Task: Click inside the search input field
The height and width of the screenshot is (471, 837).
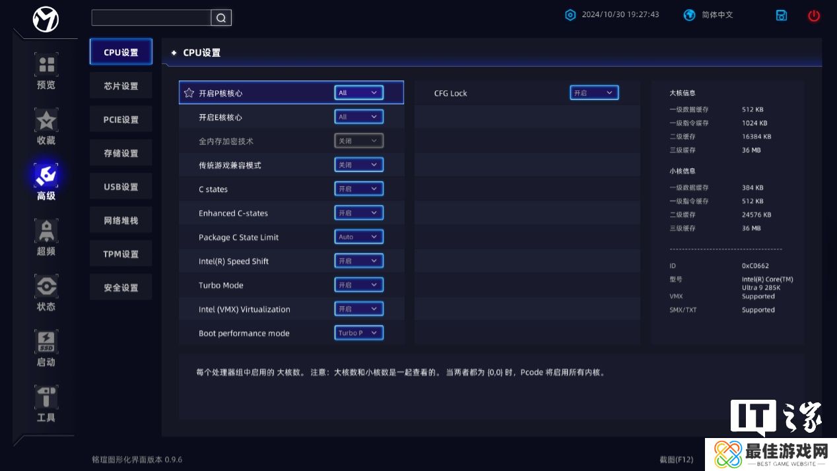Action: pos(151,18)
